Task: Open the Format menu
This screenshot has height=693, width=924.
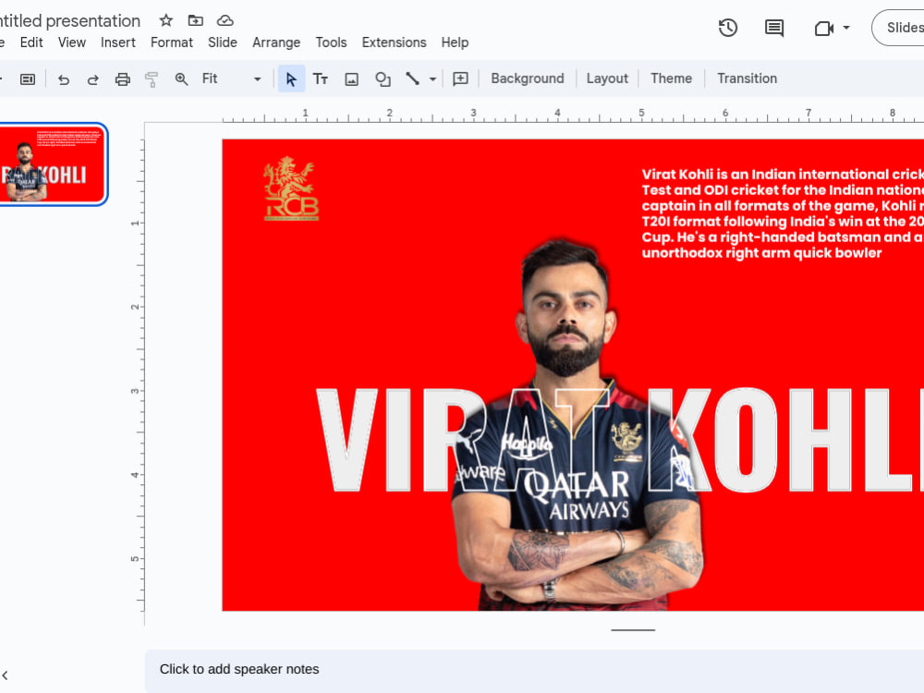Action: tap(172, 43)
